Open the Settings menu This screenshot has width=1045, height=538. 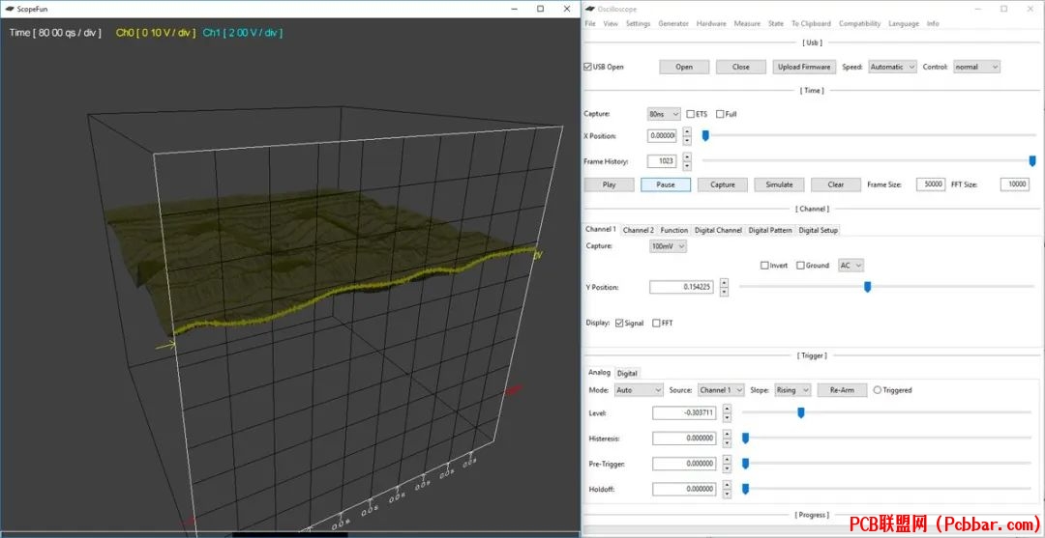[x=638, y=23]
